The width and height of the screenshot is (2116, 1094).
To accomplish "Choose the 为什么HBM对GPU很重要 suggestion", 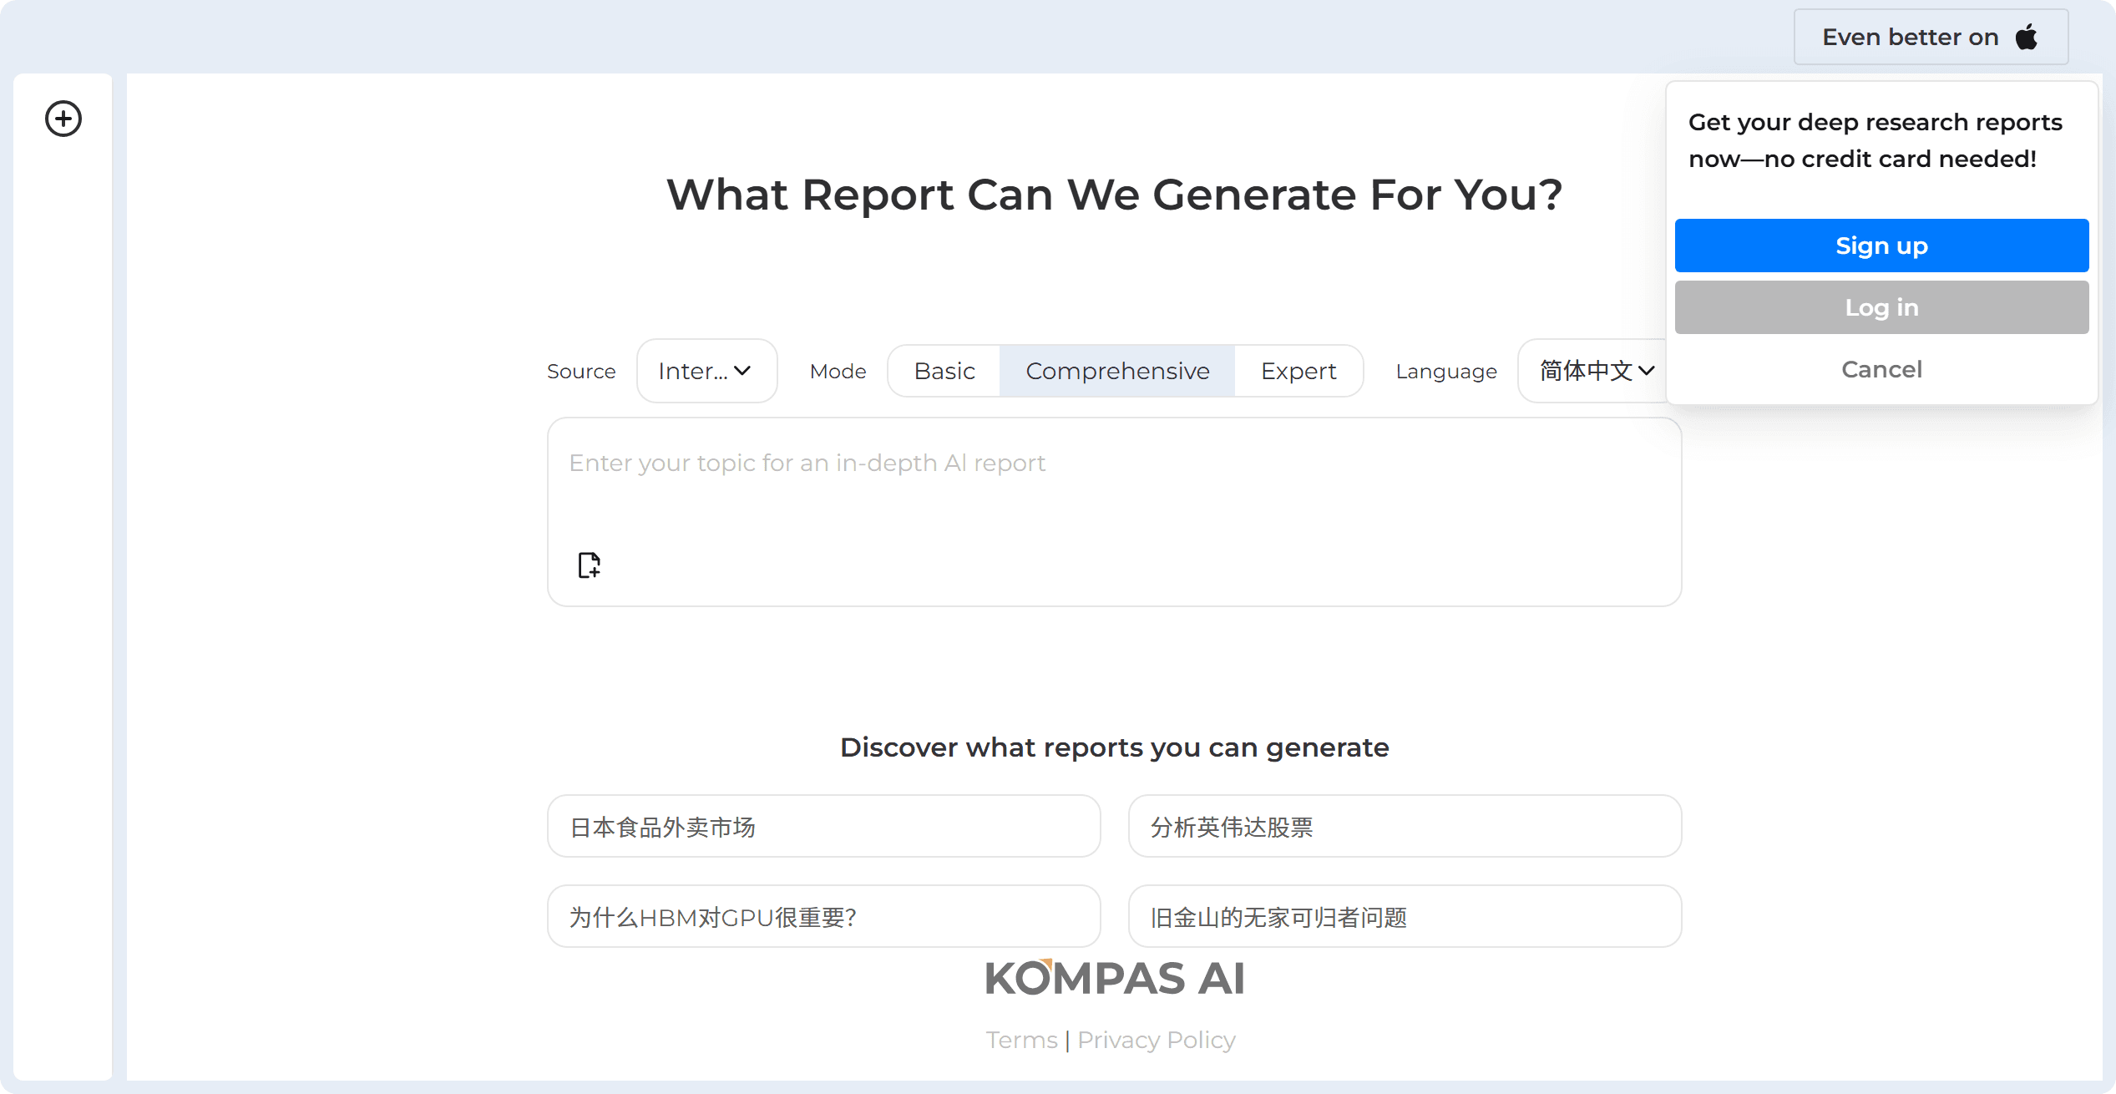I will [823, 917].
